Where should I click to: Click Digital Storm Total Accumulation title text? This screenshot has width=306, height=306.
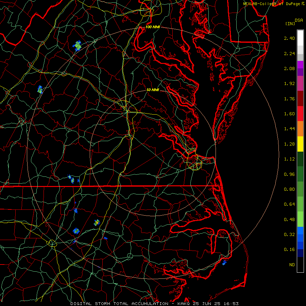(119, 304)
